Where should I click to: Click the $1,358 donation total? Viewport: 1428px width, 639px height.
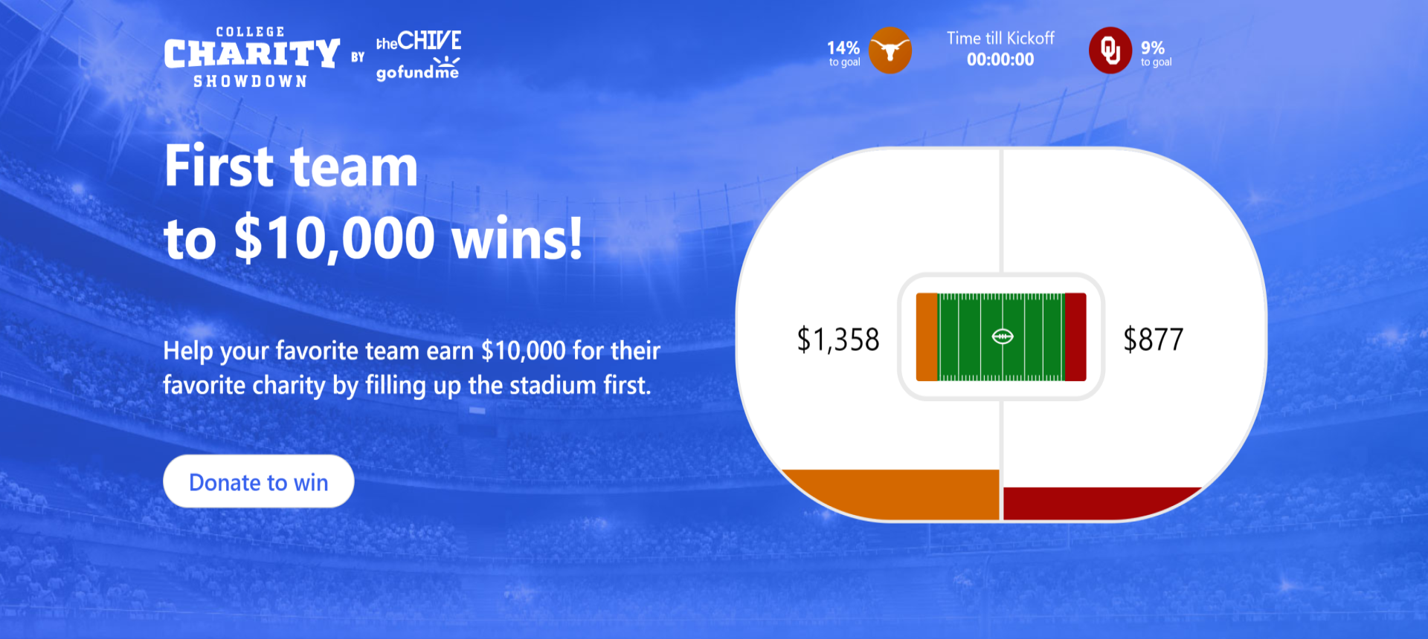pyautogui.click(x=838, y=340)
